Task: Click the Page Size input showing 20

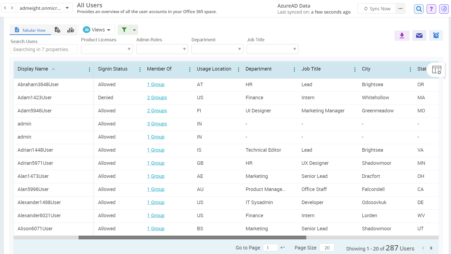Action: (326, 247)
